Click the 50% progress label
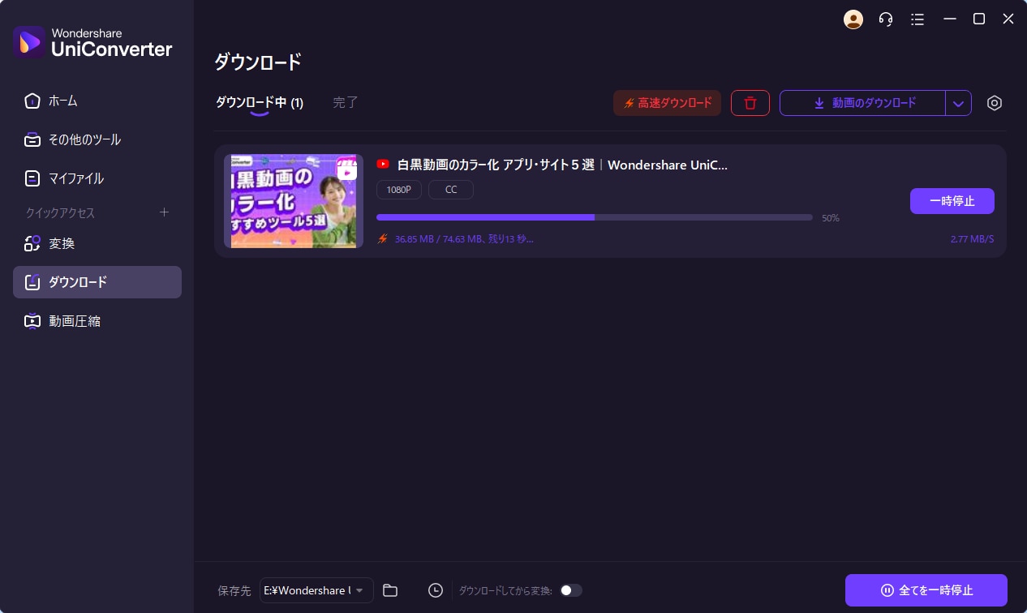This screenshot has width=1027, height=613. [x=831, y=218]
